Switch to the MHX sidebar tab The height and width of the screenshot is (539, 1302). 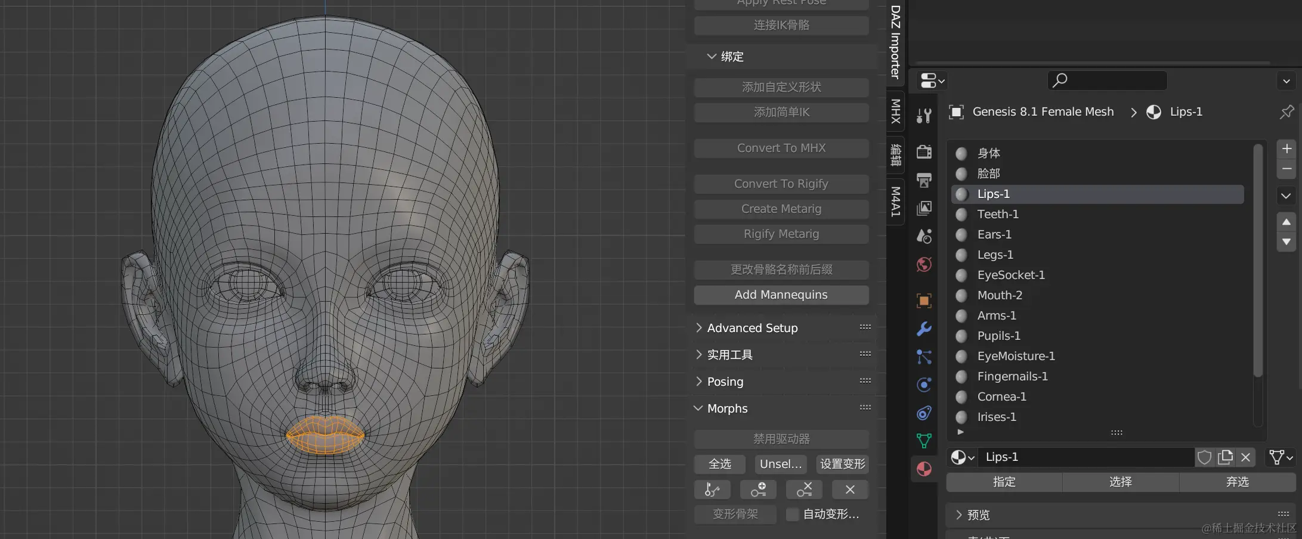pos(895,111)
